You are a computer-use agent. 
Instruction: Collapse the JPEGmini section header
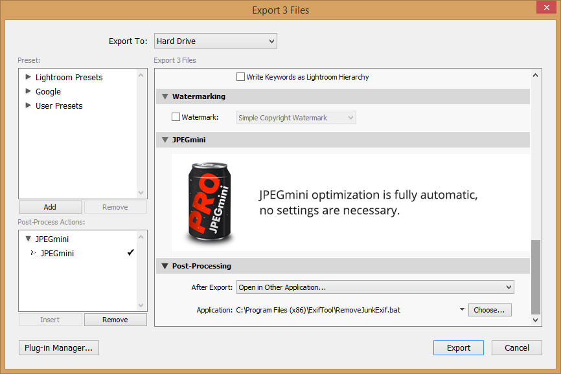click(x=165, y=139)
